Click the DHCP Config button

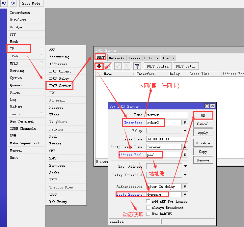pyautogui.click(x=158, y=66)
